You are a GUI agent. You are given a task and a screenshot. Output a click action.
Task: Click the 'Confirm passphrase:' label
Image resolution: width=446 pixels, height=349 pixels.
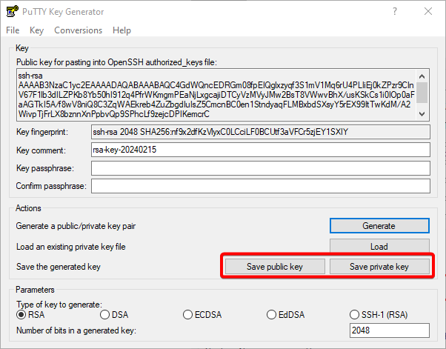point(51,186)
